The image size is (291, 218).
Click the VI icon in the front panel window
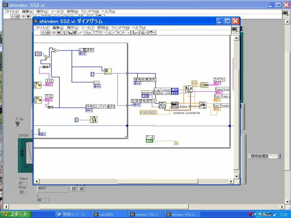click(286, 14)
